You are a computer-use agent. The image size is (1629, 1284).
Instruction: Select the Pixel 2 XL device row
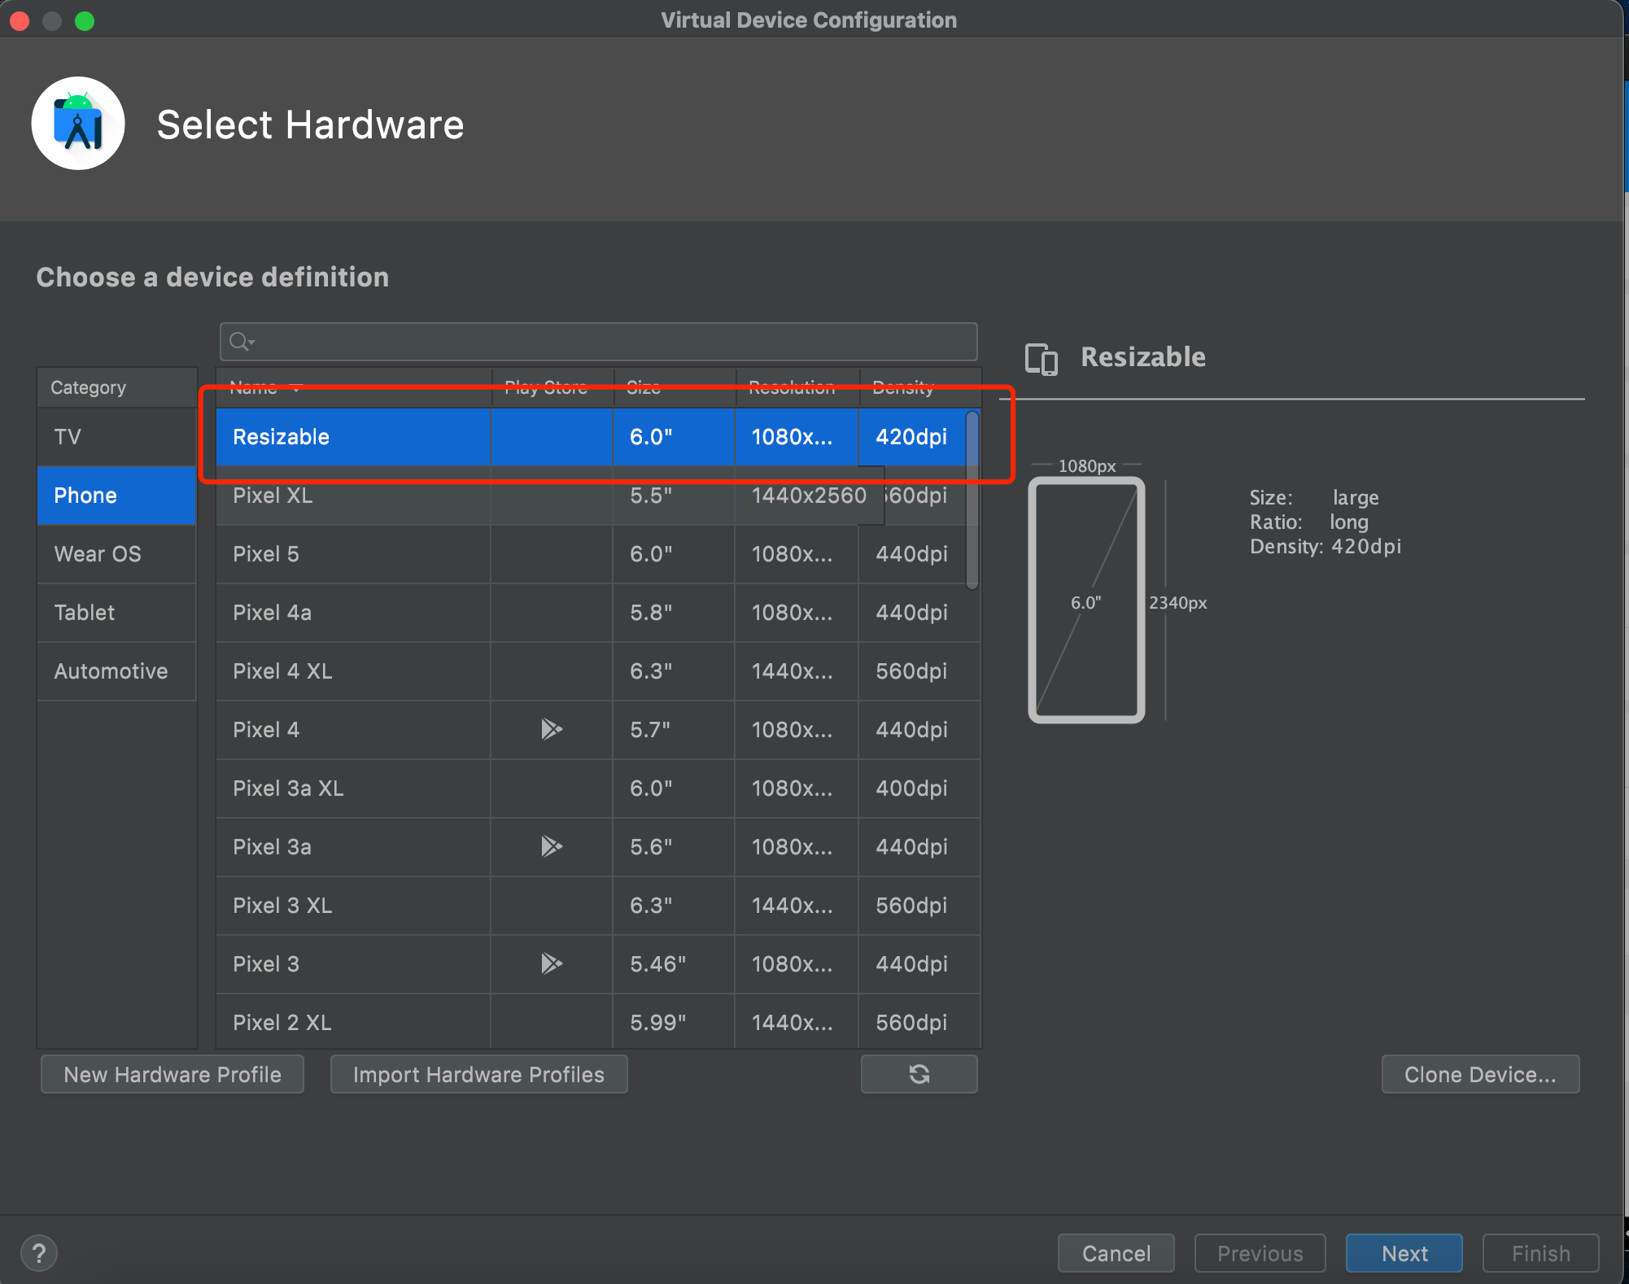(x=597, y=1023)
